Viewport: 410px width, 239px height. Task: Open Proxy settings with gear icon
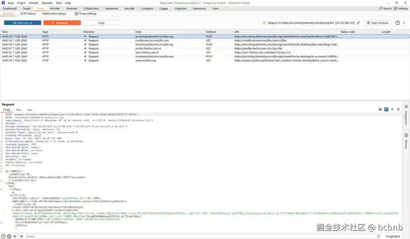[x=85, y=14]
